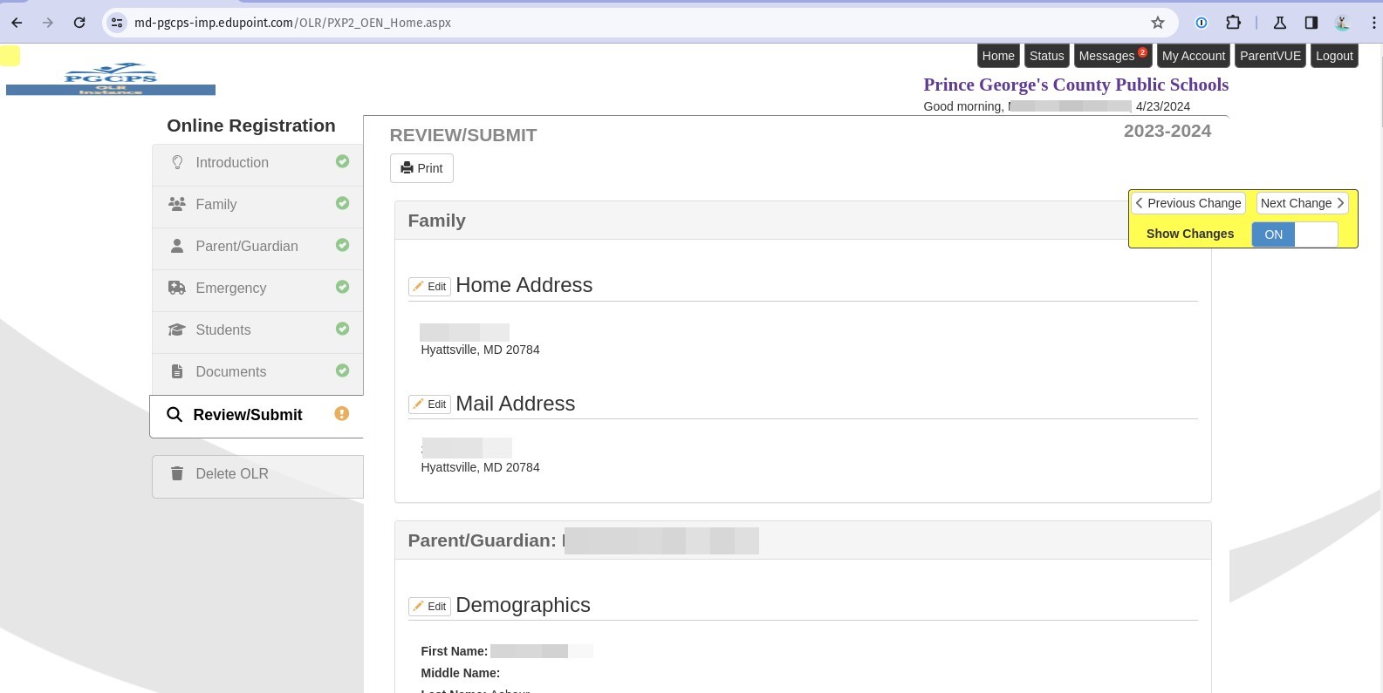Edit the Home Address
The height and width of the screenshot is (693, 1383).
pyautogui.click(x=429, y=287)
